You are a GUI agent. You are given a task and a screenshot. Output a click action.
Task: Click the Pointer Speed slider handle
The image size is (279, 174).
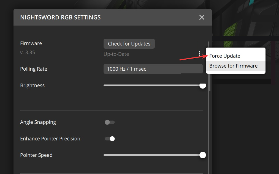[x=203, y=155]
